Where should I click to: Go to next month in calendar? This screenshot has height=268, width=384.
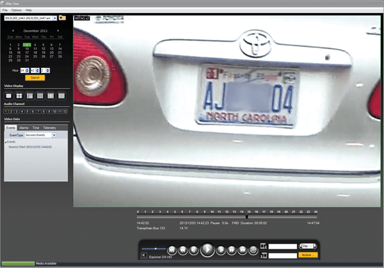[x=58, y=31]
